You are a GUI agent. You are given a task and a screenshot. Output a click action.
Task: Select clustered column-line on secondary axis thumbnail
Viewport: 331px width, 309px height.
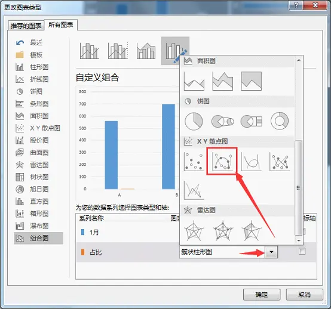pyautogui.click(x=118, y=51)
